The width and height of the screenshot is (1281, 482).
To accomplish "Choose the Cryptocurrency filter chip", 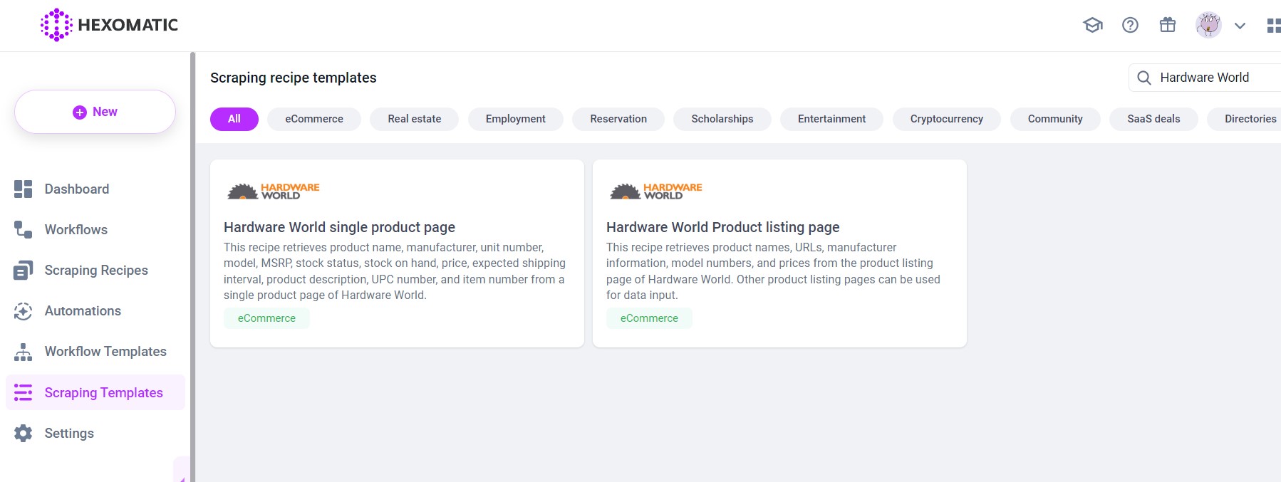I will click(946, 119).
